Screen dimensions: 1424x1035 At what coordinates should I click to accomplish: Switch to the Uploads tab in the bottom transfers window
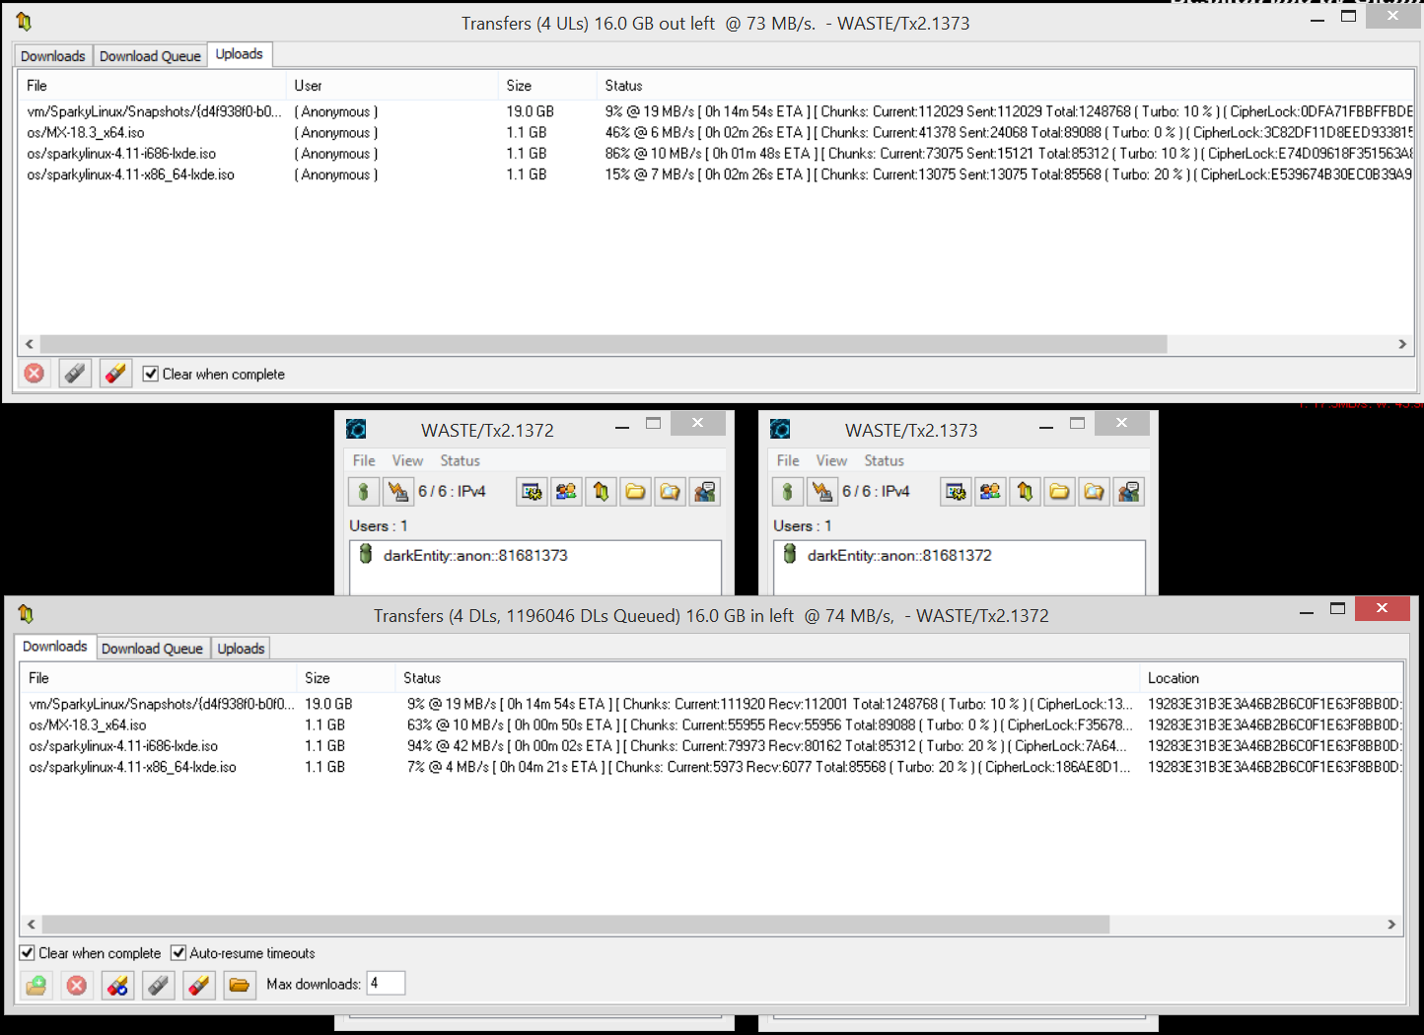click(242, 649)
